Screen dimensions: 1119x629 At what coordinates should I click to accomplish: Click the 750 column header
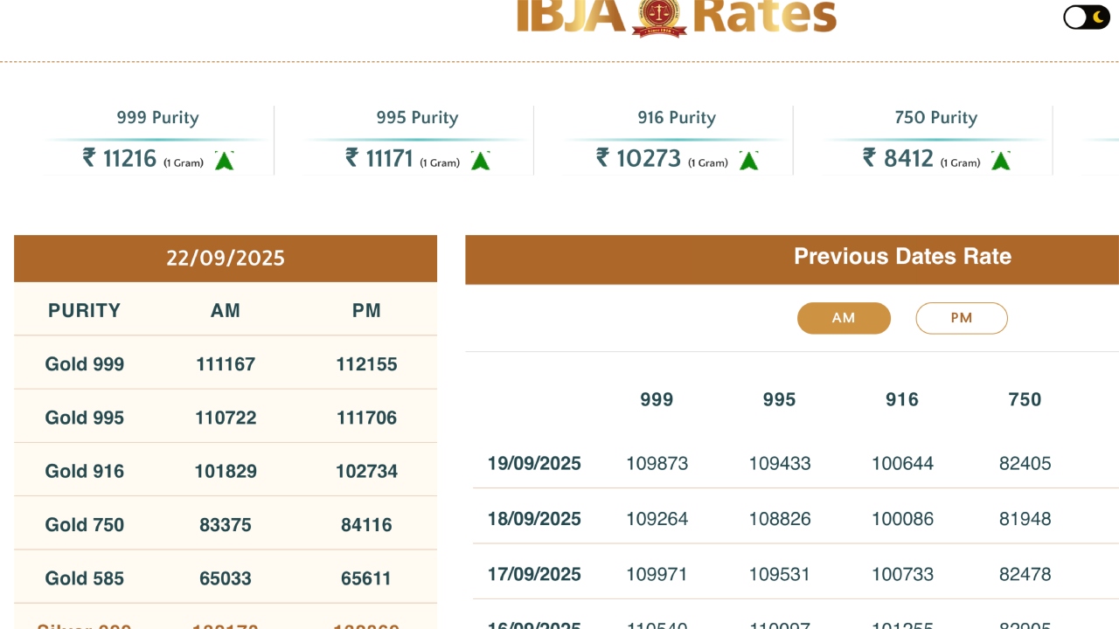[1025, 399]
